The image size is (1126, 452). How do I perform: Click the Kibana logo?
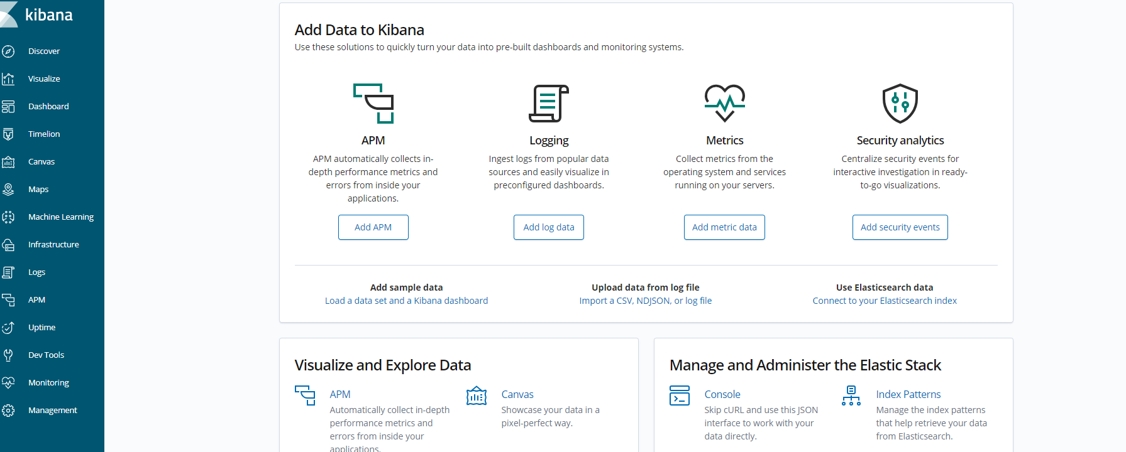click(x=36, y=14)
